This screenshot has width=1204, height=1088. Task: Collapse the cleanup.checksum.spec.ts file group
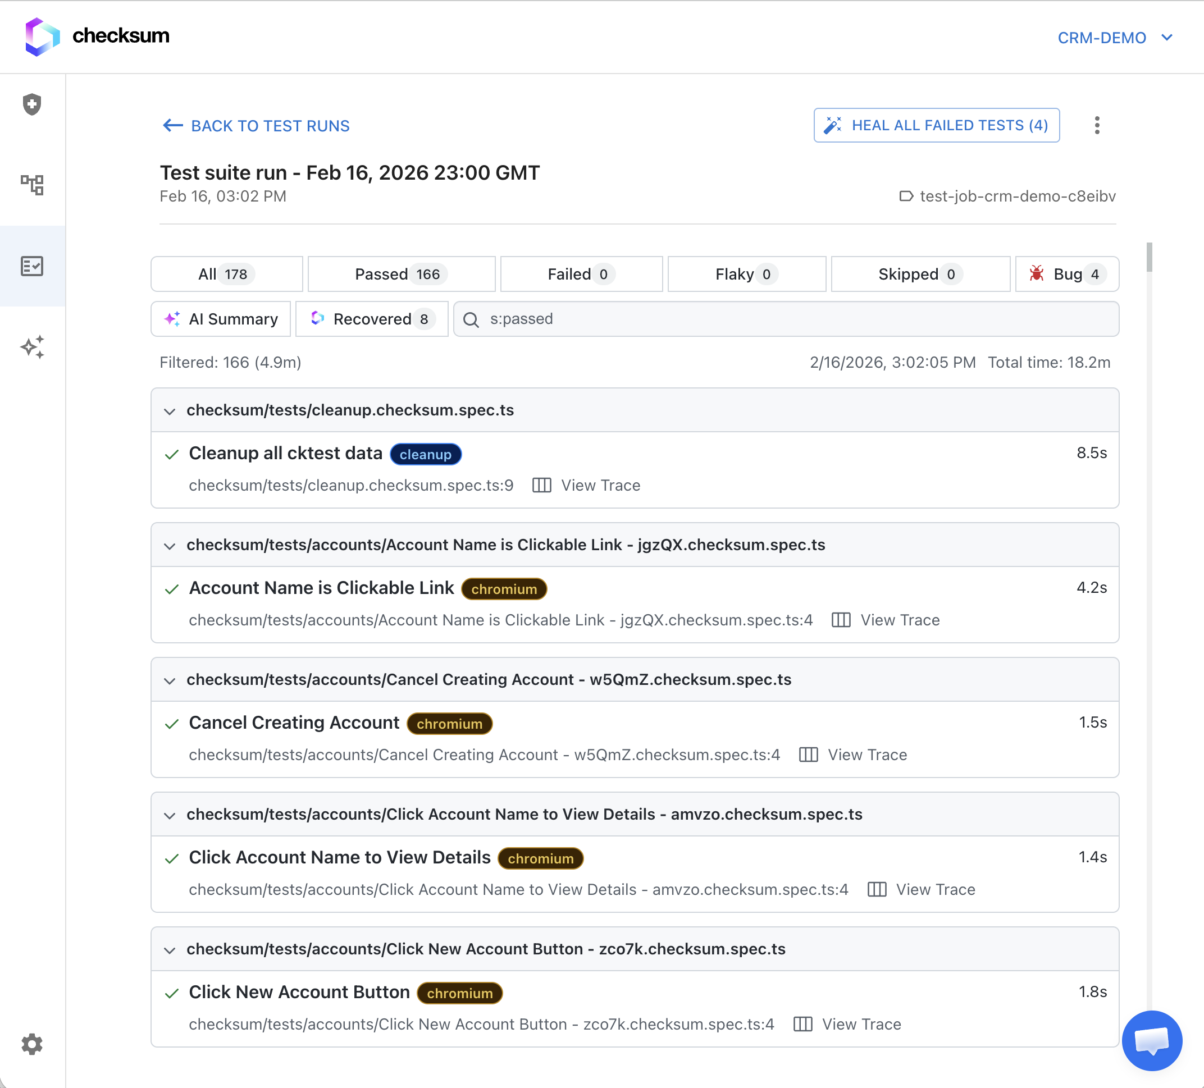170,411
